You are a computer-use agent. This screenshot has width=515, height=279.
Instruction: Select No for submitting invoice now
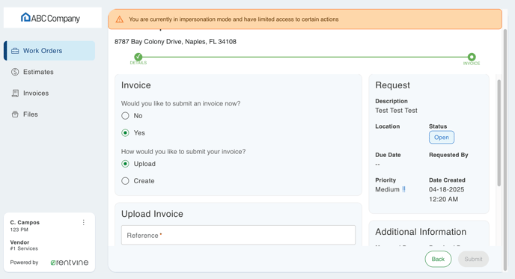[x=125, y=115]
